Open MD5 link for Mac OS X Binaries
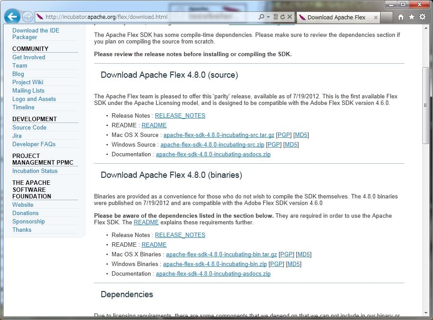Viewport: 433px width, 320px height. coord(304,254)
